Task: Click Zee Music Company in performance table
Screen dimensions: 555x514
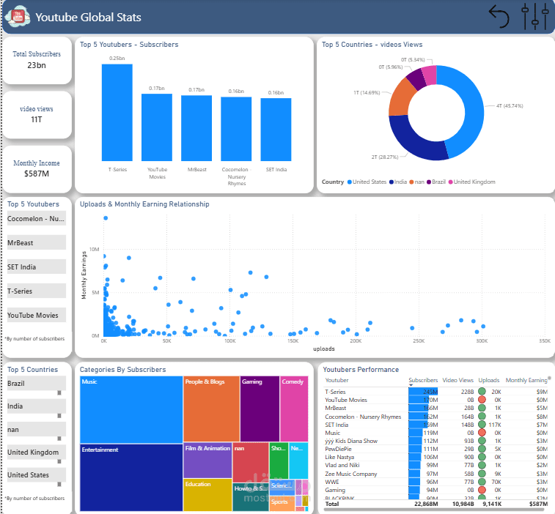Action: [350, 473]
